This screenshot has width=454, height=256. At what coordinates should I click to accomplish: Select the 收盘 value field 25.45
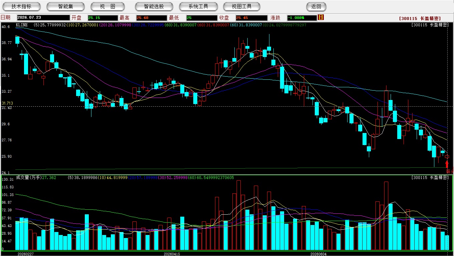coord(251,18)
